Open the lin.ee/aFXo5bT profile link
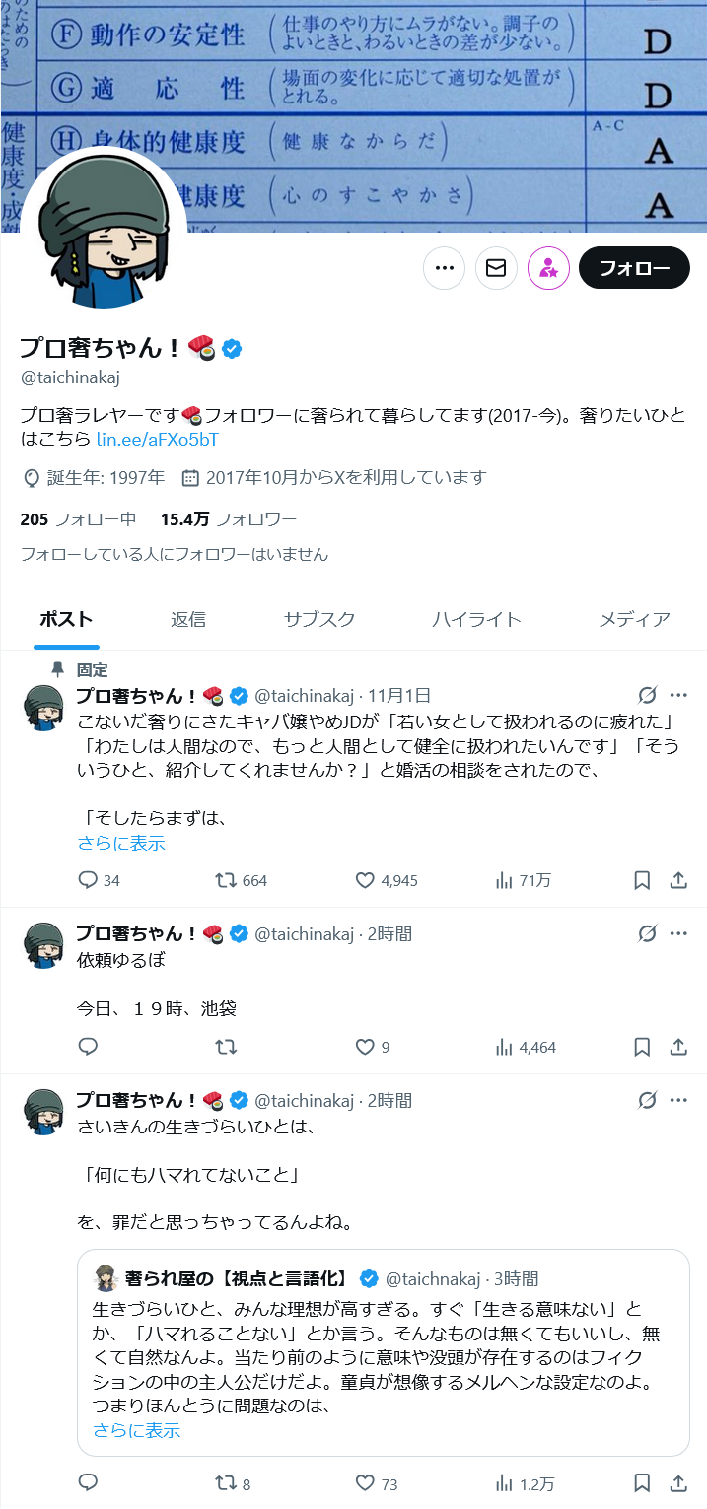707x1509 pixels. tap(157, 439)
